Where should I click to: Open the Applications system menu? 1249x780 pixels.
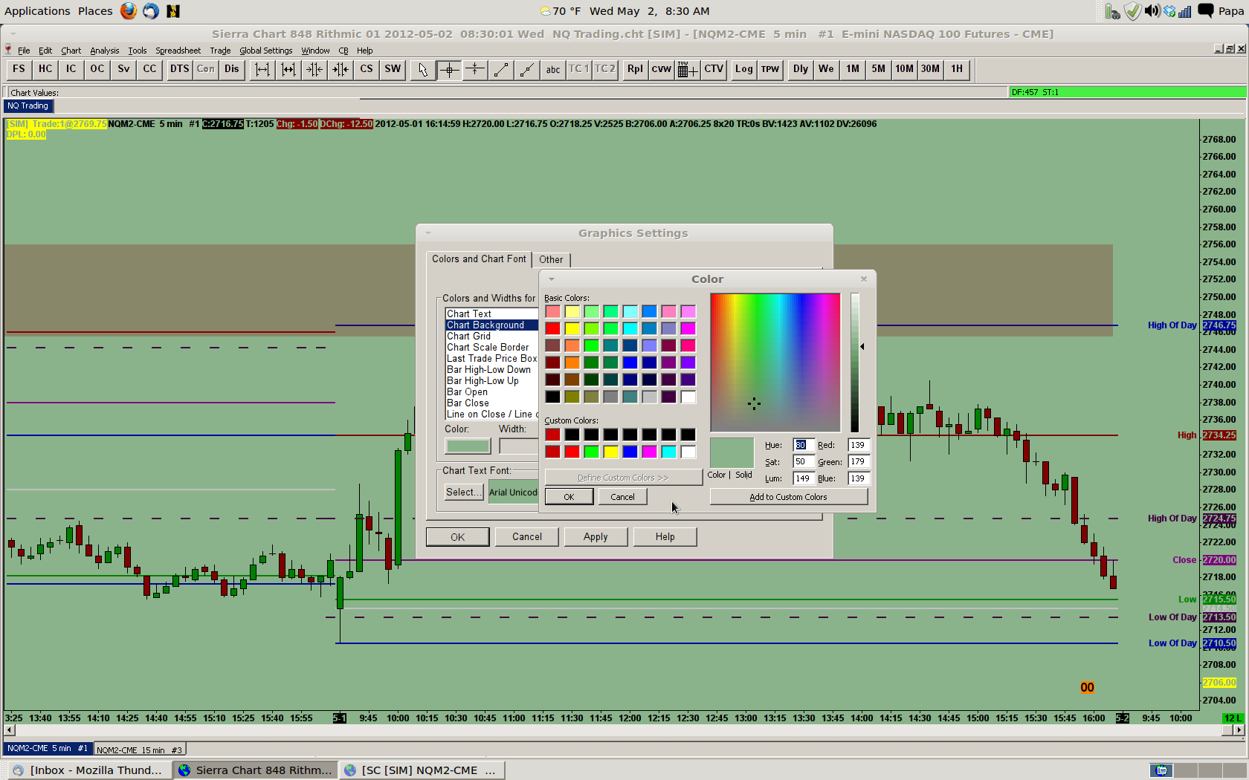(37, 11)
